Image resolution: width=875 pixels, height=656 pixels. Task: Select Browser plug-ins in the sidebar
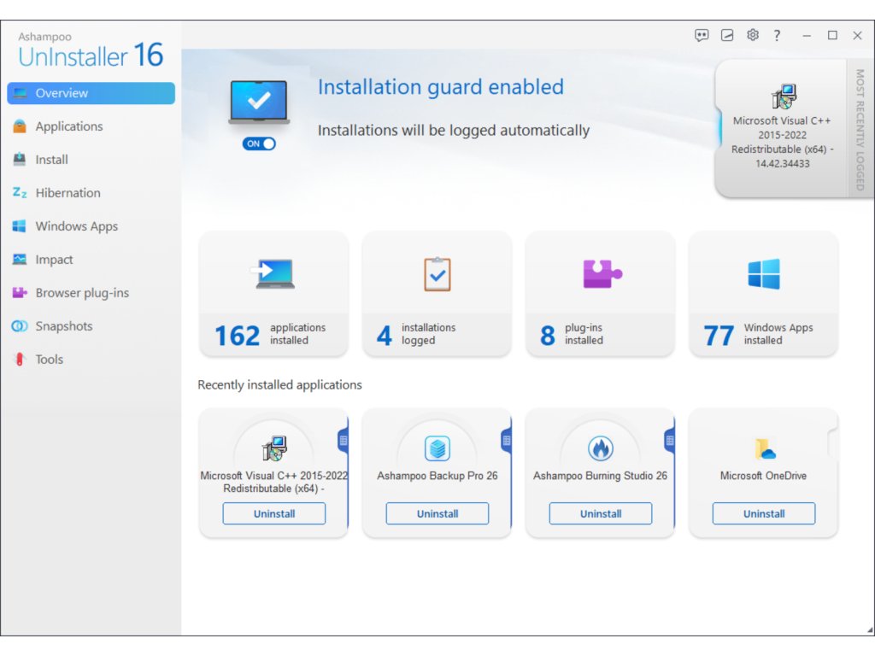(82, 293)
